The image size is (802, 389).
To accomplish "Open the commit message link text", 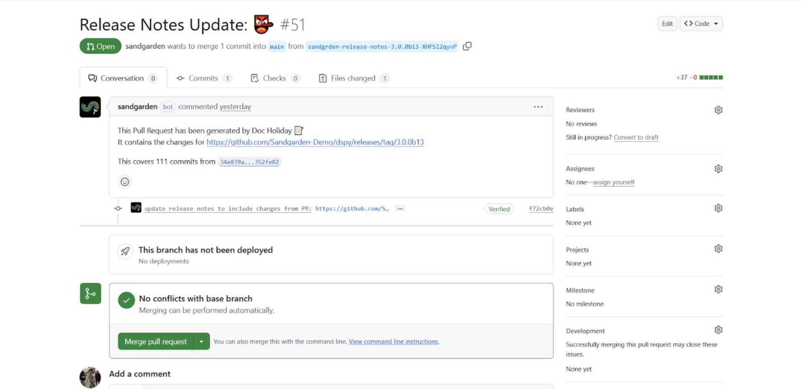I will tap(228, 208).
